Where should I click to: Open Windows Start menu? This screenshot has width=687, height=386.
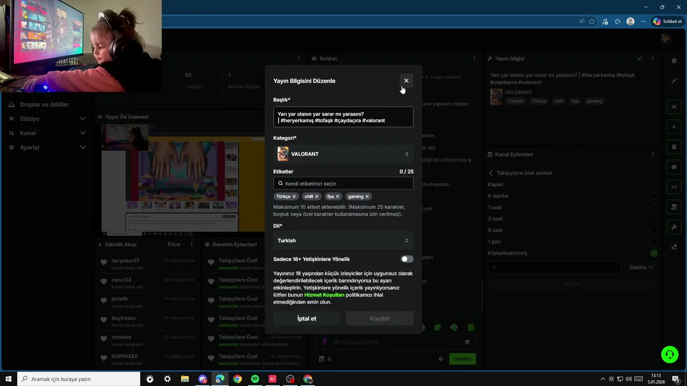click(9, 379)
